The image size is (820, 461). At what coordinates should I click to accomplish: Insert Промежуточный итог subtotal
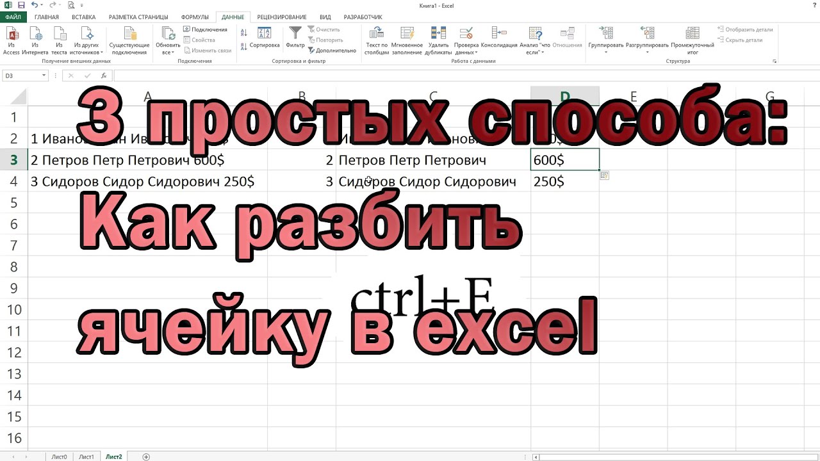pos(693,40)
